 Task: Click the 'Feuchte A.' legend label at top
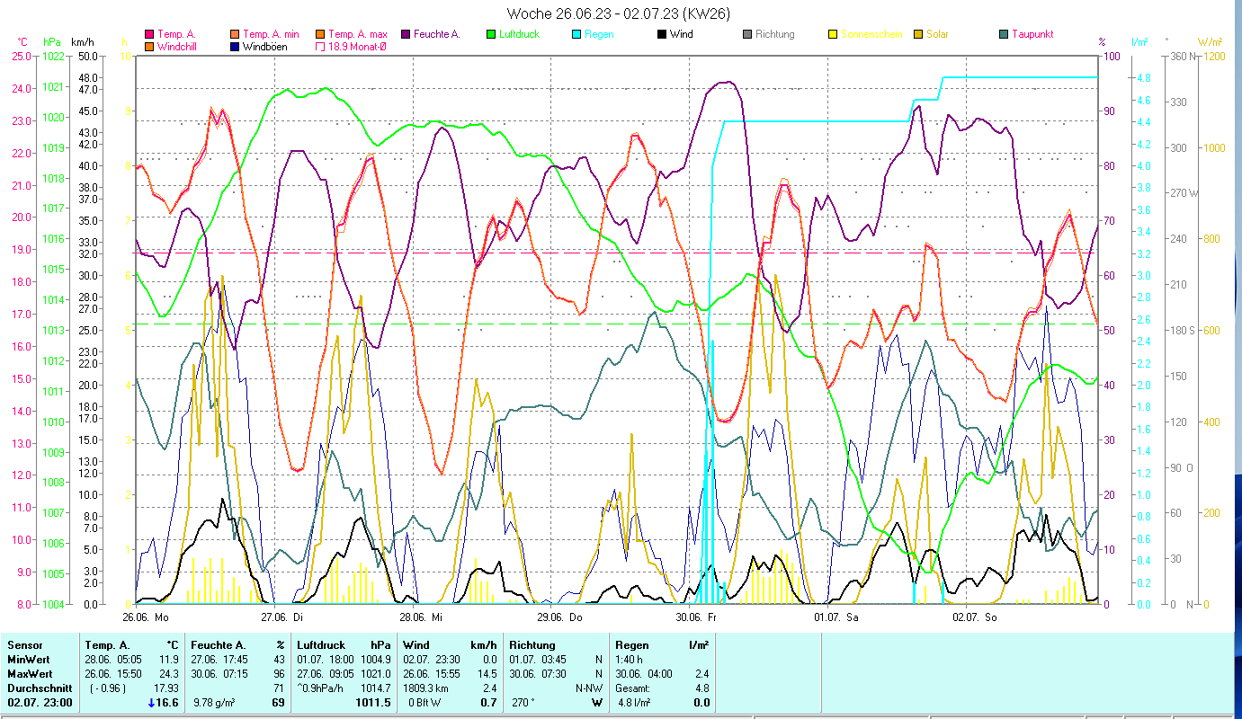[438, 35]
